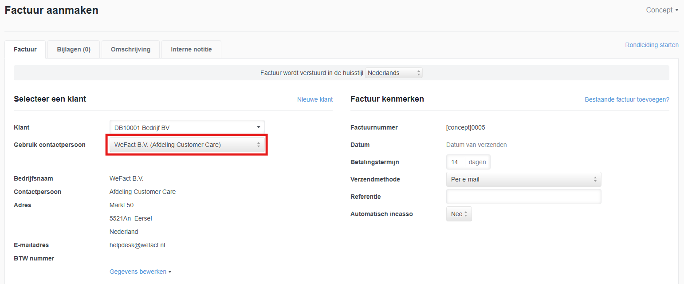Open the Bijlagen (0) tab
The height and width of the screenshot is (284, 684).
point(74,49)
